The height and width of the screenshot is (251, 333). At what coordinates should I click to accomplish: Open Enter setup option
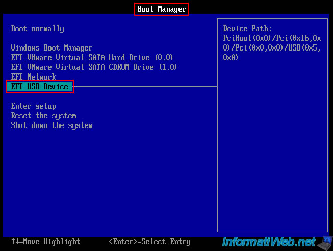click(x=33, y=106)
